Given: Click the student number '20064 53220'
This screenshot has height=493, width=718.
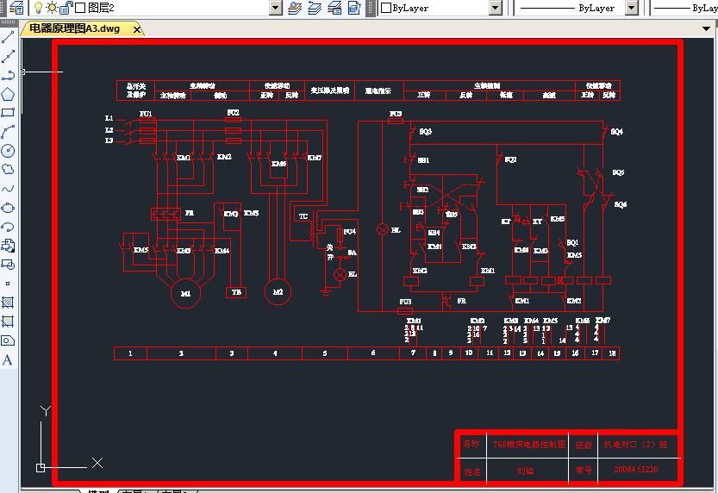Looking at the screenshot, I should pos(636,469).
